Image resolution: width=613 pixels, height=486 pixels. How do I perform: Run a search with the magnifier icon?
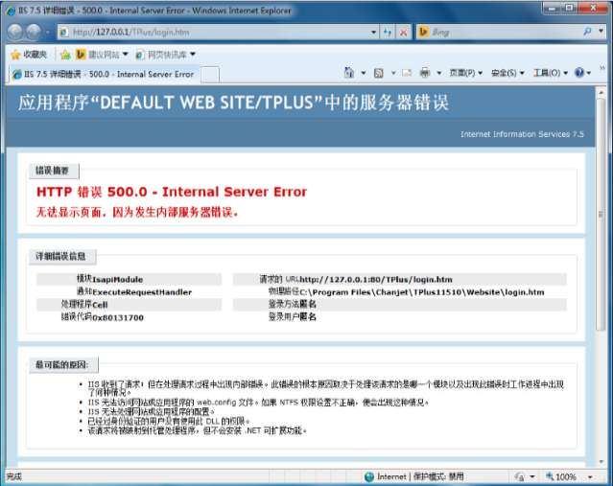click(x=587, y=32)
